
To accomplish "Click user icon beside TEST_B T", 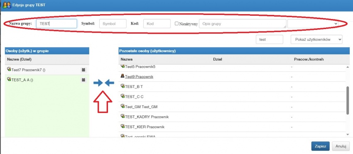I will click(x=123, y=86).
